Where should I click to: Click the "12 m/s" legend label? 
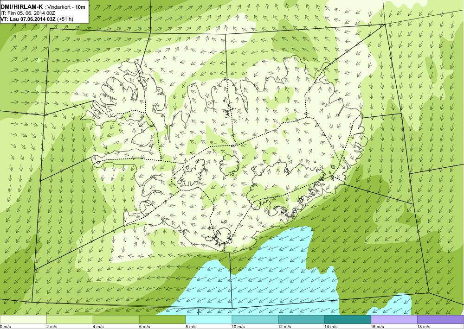pyautogui.click(x=285, y=327)
